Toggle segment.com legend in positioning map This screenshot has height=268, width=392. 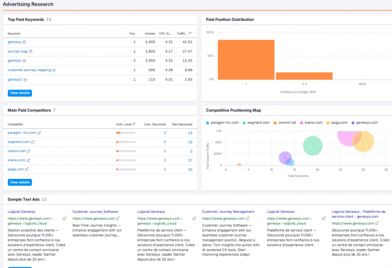(256, 123)
